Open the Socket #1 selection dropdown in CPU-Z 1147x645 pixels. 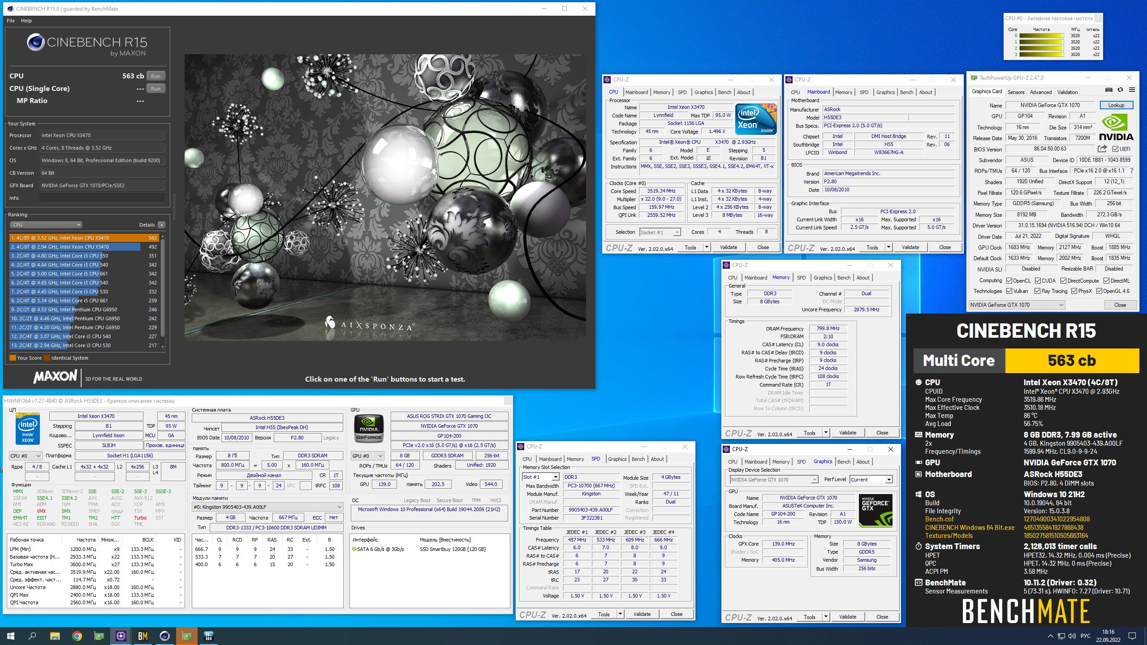pos(660,232)
